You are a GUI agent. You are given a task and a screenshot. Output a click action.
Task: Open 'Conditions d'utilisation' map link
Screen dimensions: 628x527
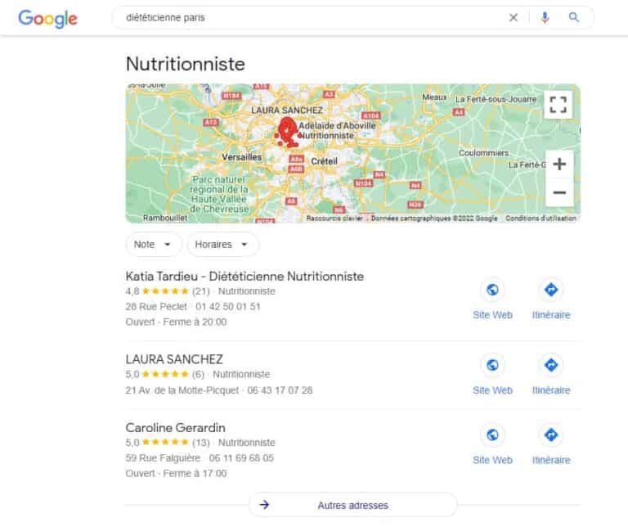[541, 218]
